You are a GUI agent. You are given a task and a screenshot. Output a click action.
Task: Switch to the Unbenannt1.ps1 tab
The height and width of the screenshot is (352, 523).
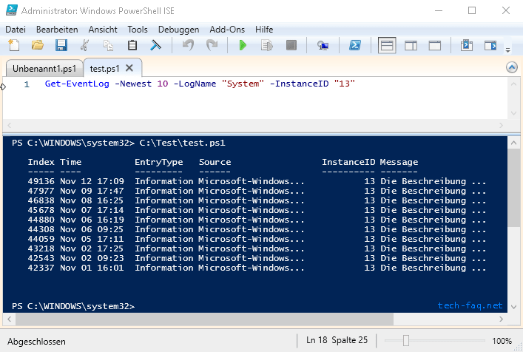pos(43,67)
